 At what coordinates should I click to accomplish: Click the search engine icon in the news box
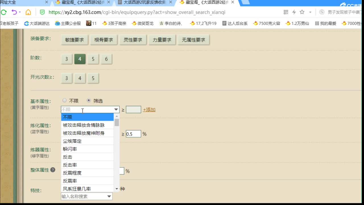click(322, 12)
